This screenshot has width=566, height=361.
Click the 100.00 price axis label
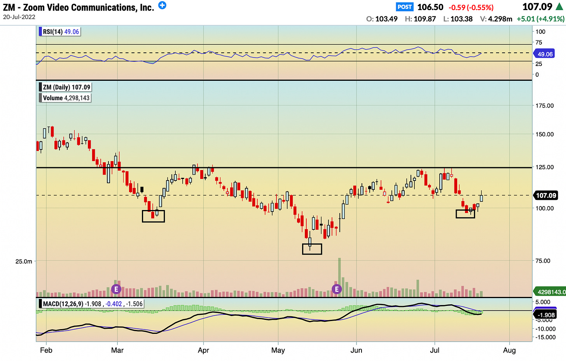[544, 208]
